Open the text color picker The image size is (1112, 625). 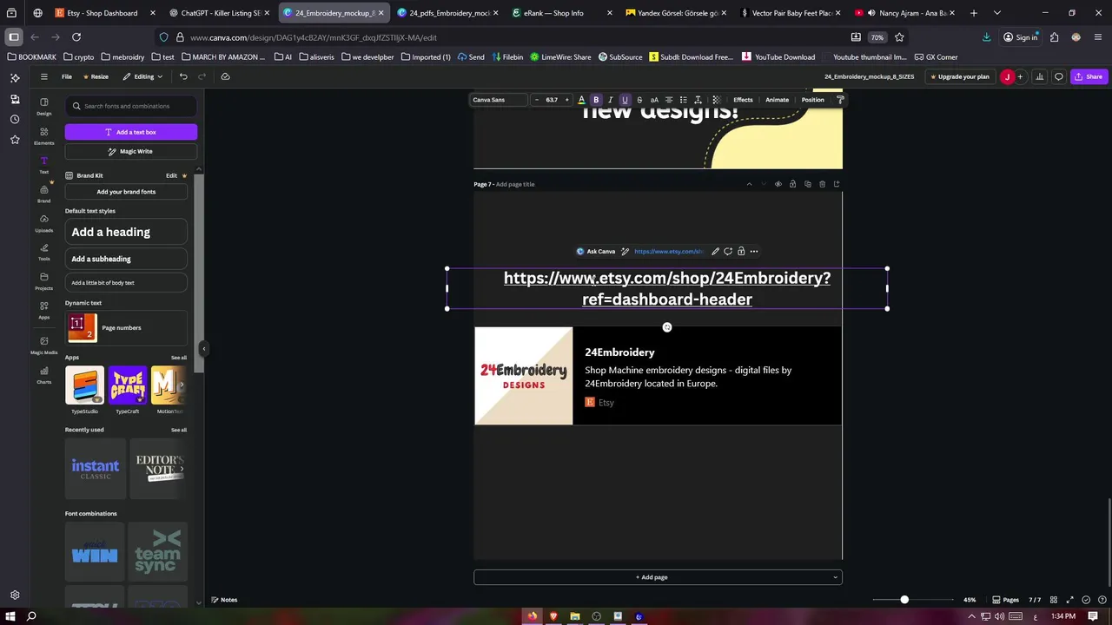(581, 100)
